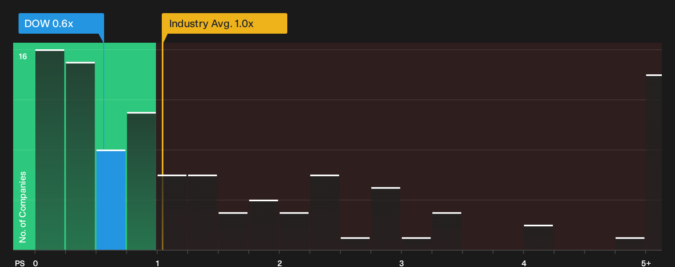Click the 'PS' x-axis label

(20, 263)
